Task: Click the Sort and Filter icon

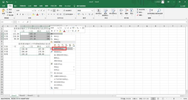Action: click(151, 10)
